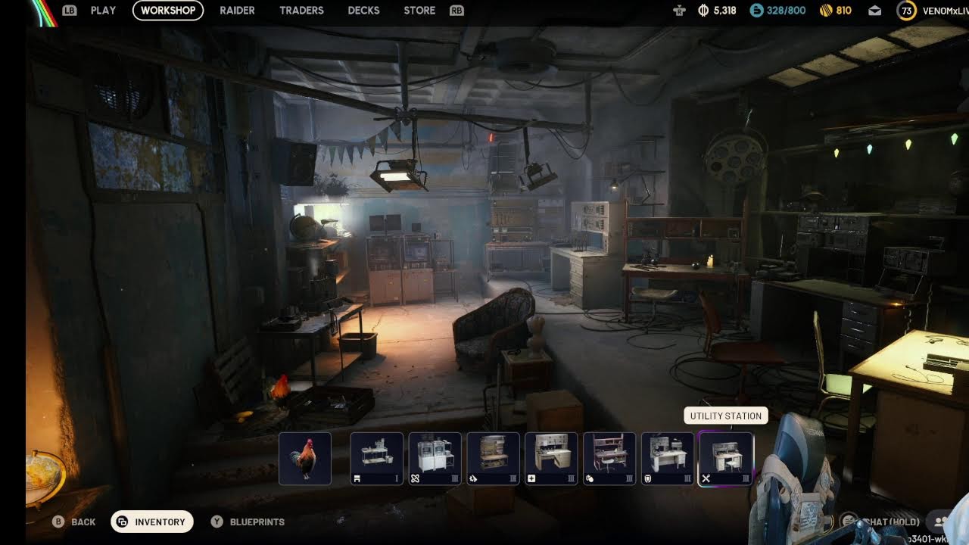This screenshot has height=545, width=969.
Task: Click the gray R emblem icon near currencies
Action: pos(679,11)
